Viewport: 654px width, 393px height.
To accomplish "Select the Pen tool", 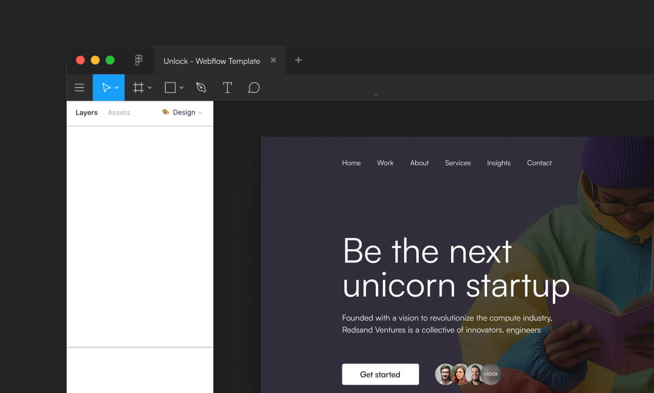I will point(201,88).
